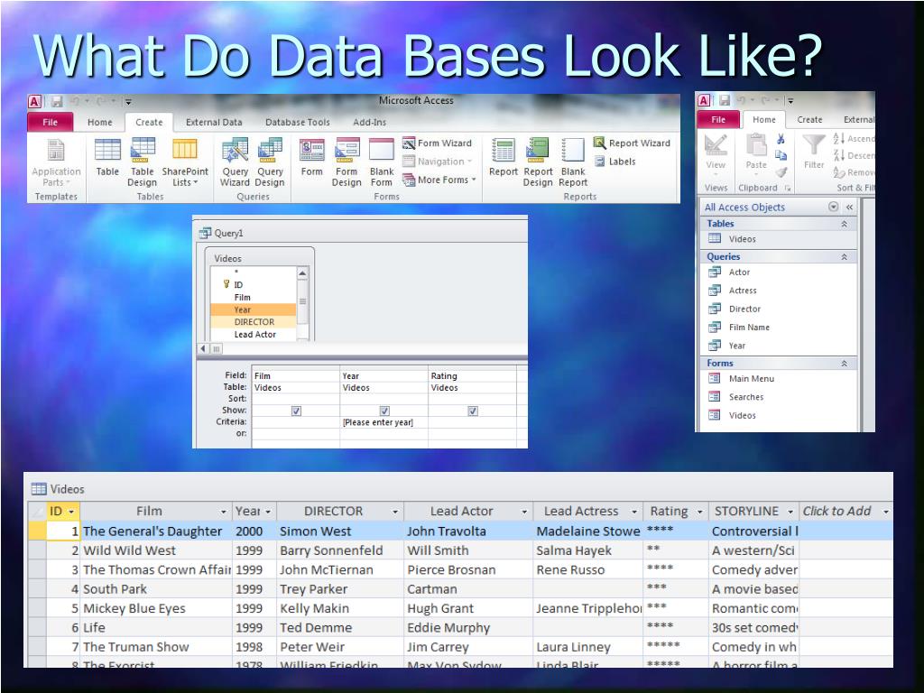This screenshot has width=924, height=693.
Task: Switch to Home tab in main Access window
Action: pos(99,122)
